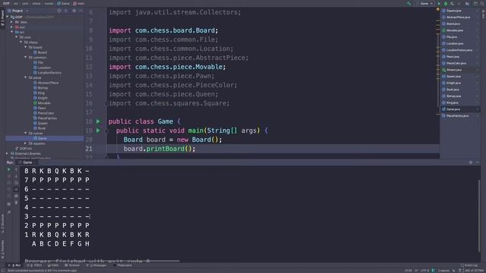
Task: Open LocationFactory.java in the file list
Action: 460,50
